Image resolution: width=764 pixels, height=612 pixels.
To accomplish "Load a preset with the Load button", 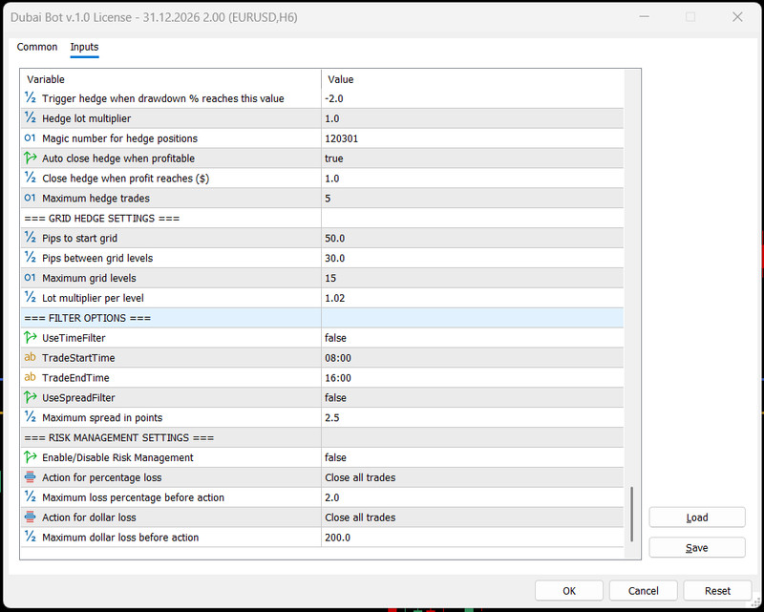I will click(x=697, y=517).
